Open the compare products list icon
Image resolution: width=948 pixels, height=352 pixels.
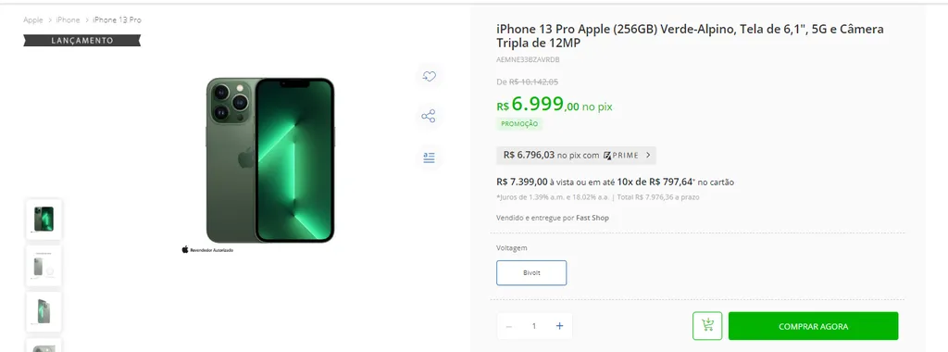click(x=429, y=157)
